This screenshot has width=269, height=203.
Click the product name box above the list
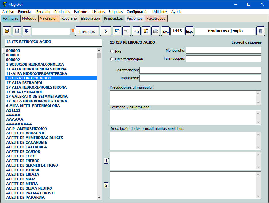tap(54, 43)
